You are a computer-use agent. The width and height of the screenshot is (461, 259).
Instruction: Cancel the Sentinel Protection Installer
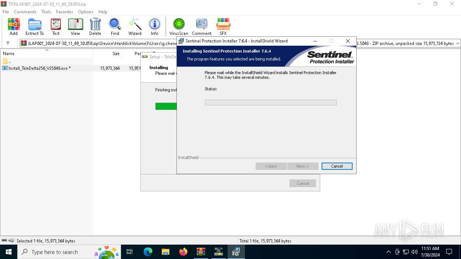[337, 166]
